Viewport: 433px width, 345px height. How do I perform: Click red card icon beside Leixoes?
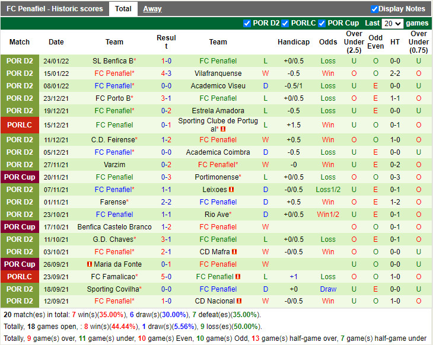(231, 190)
